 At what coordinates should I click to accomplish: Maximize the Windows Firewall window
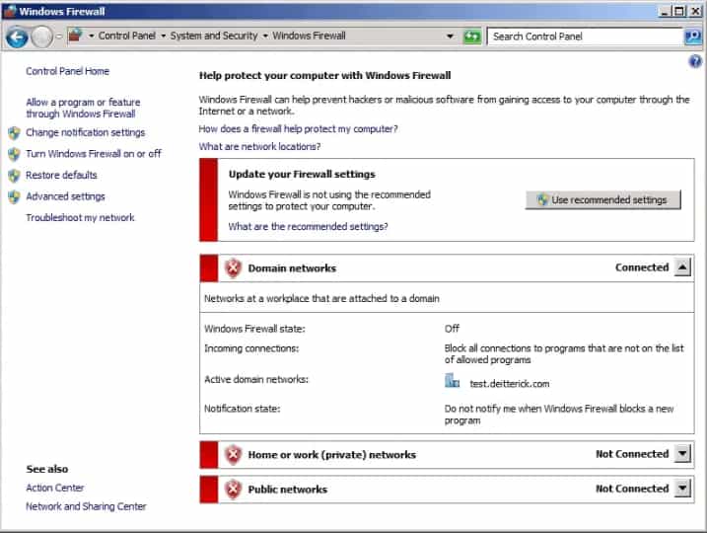click(679, 11)
